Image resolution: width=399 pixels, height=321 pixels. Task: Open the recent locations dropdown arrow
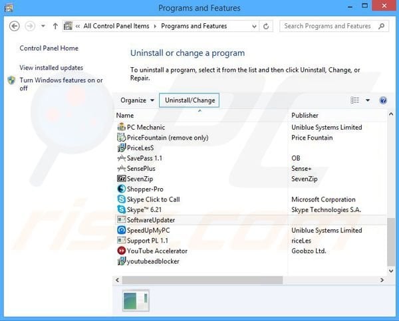pos(43,26)
